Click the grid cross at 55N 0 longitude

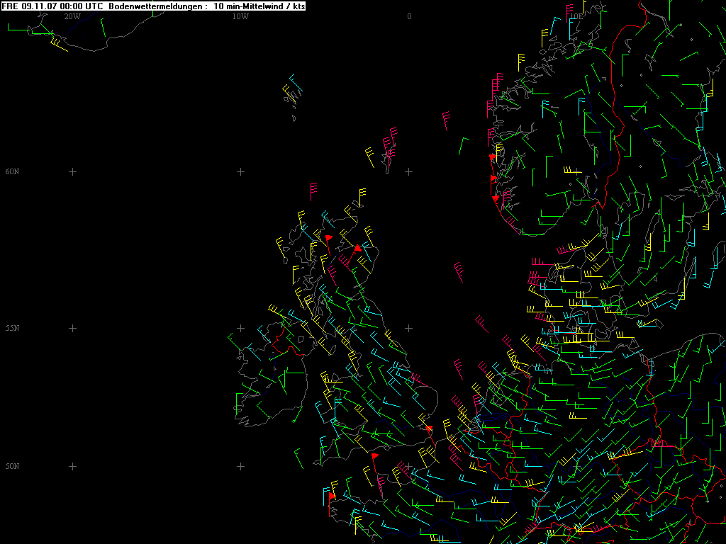point(408,328)
